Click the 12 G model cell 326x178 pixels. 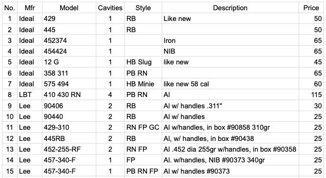[69, 62]
